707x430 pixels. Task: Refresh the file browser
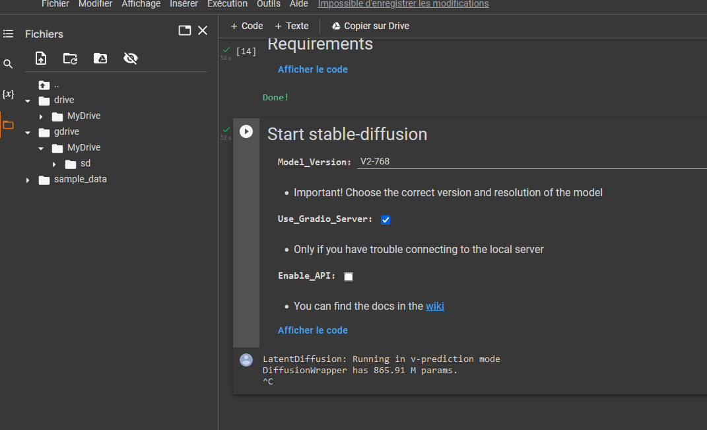point(70,58)
